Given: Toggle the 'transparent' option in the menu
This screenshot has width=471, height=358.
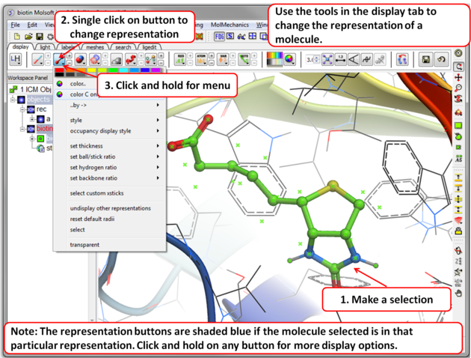Looking at the screenshot, I should click(84, 245).
